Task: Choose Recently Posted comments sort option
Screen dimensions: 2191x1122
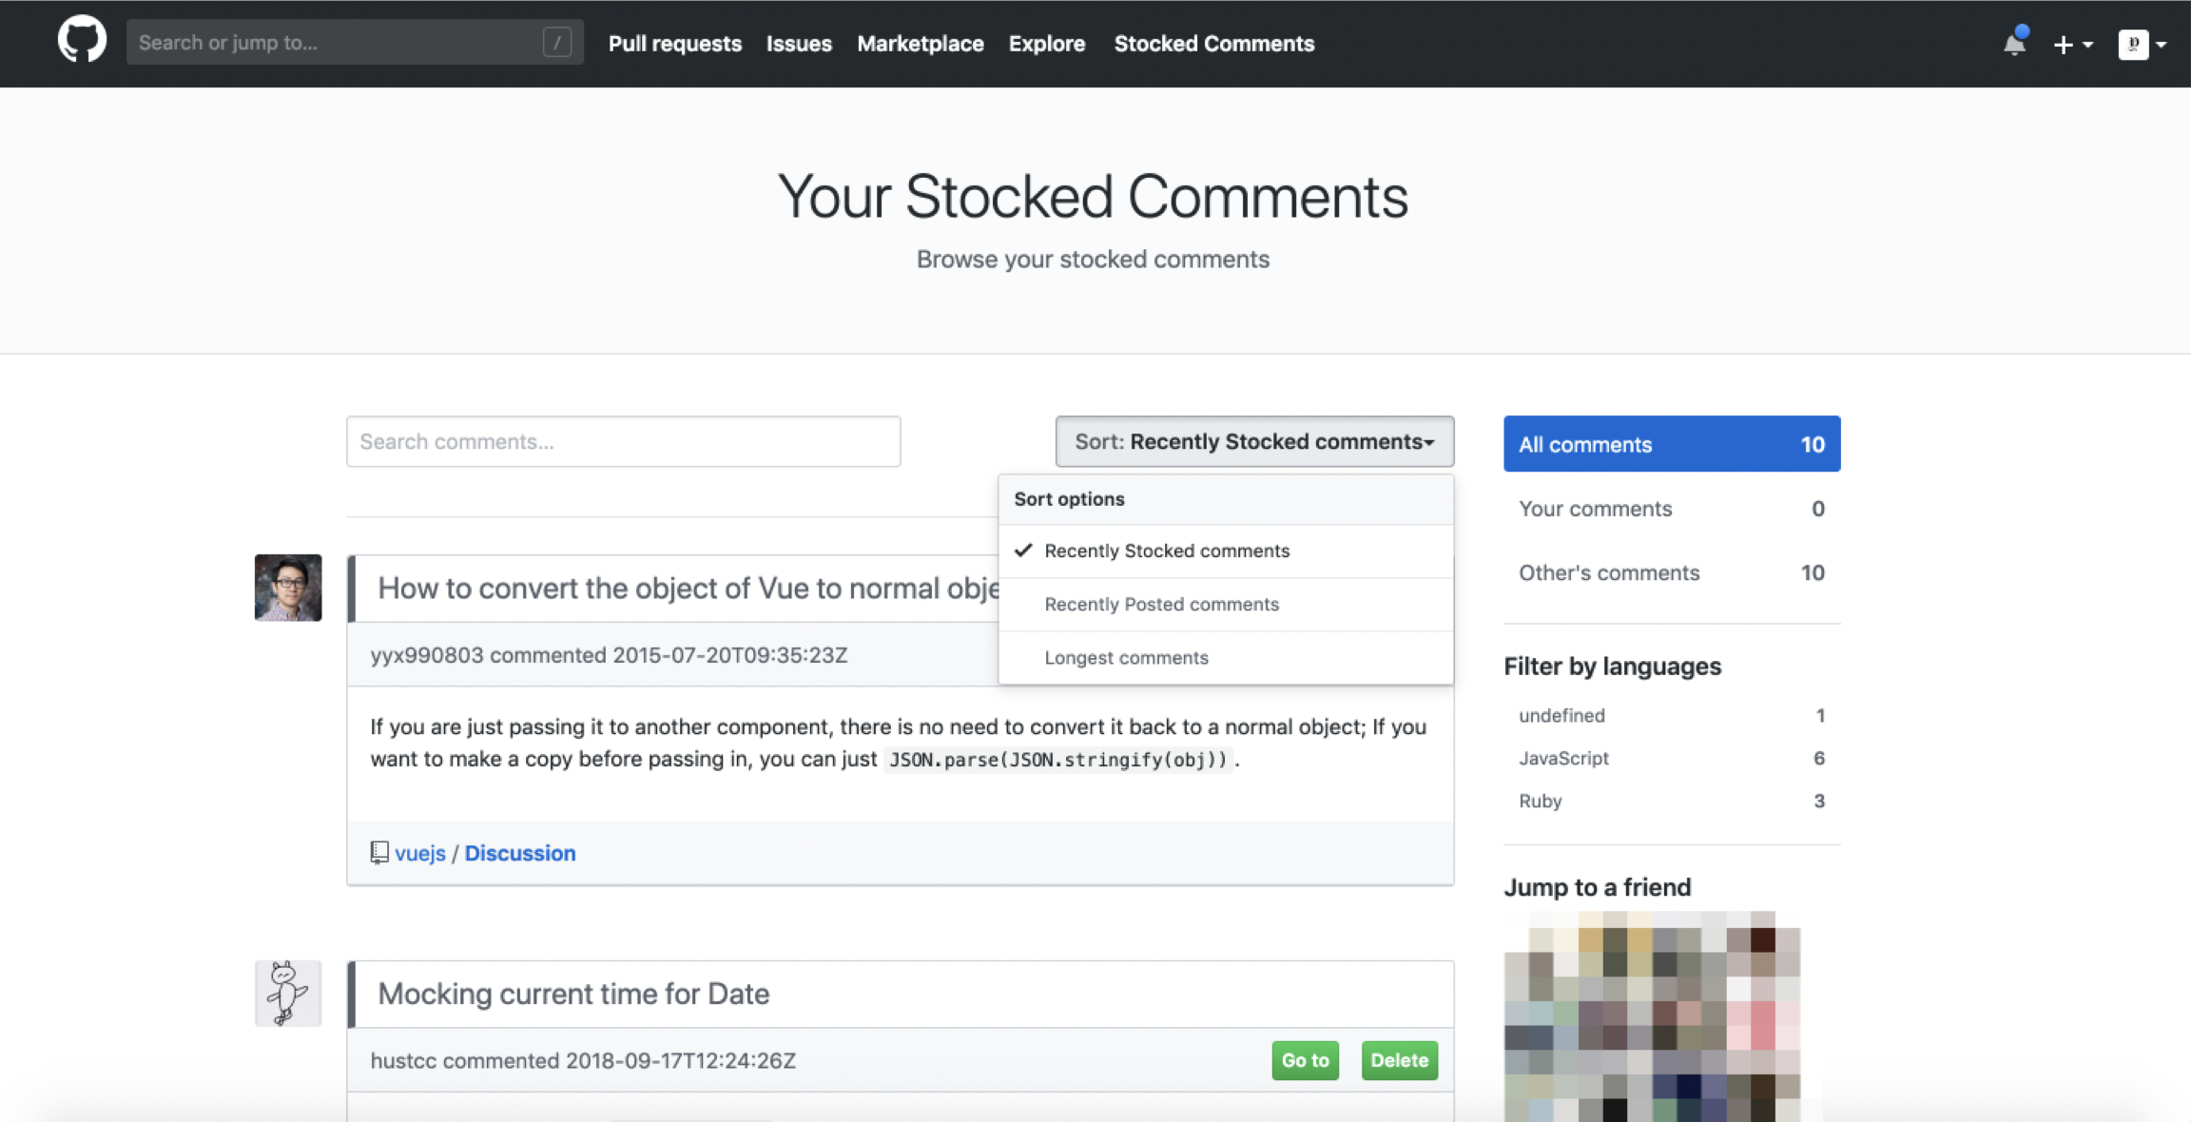Action: [1161, 605]
